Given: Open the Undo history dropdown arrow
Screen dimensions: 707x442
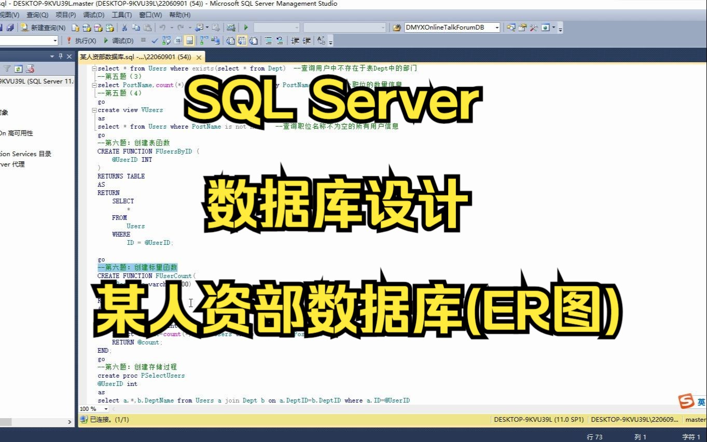Looking at the screenshot, I should 172,27.
